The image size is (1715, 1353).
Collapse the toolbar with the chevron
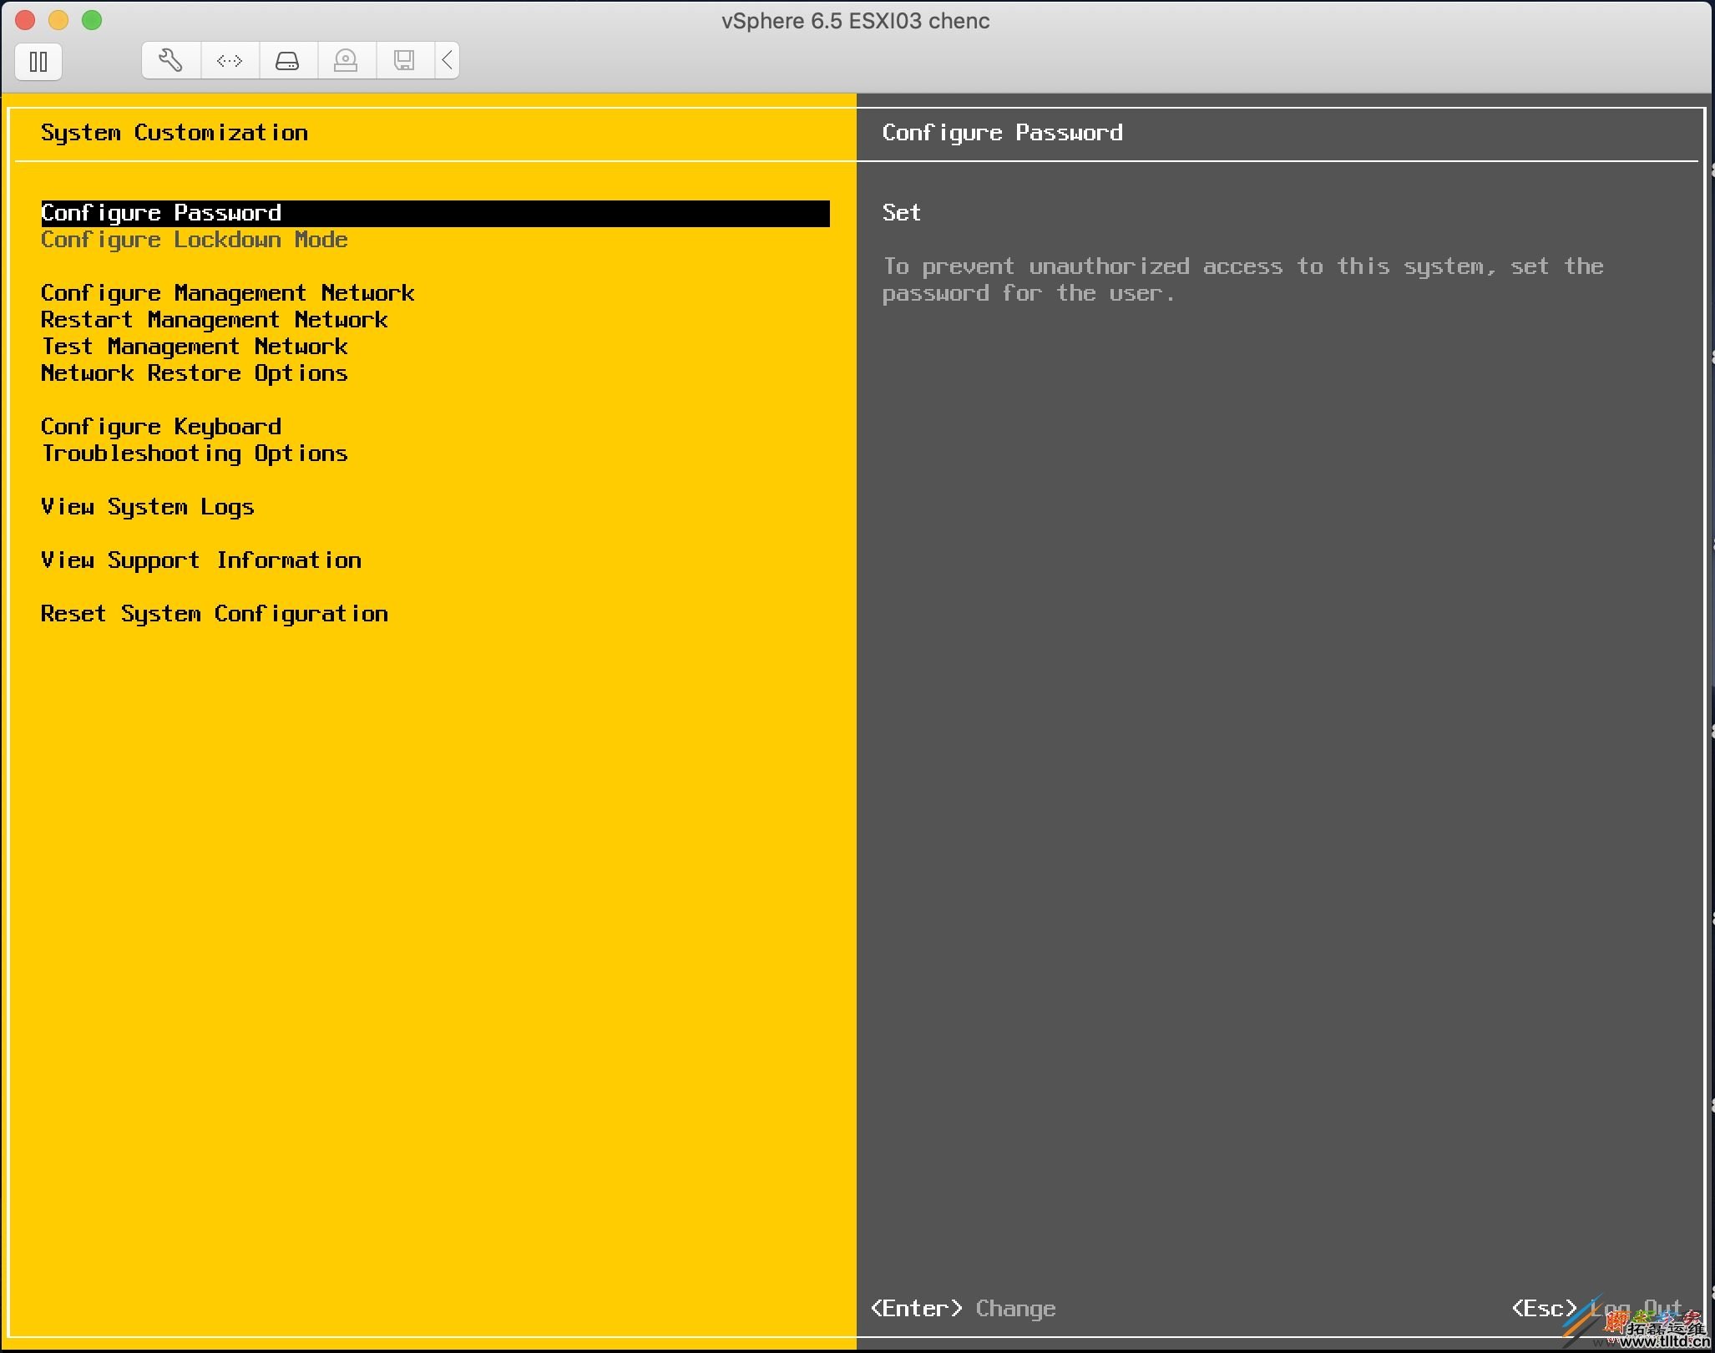[447, 60]
